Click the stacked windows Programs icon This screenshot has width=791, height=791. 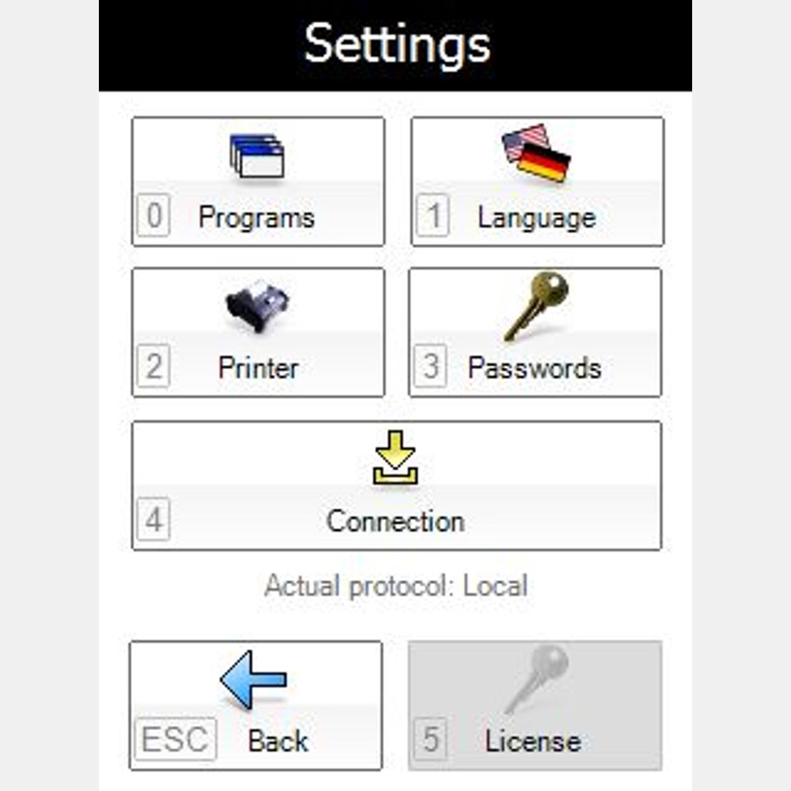click(x=257, y=156)
